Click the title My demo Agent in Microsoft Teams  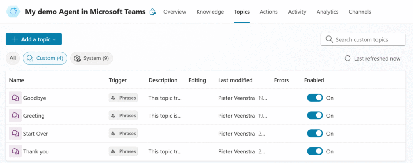point(85,12)
